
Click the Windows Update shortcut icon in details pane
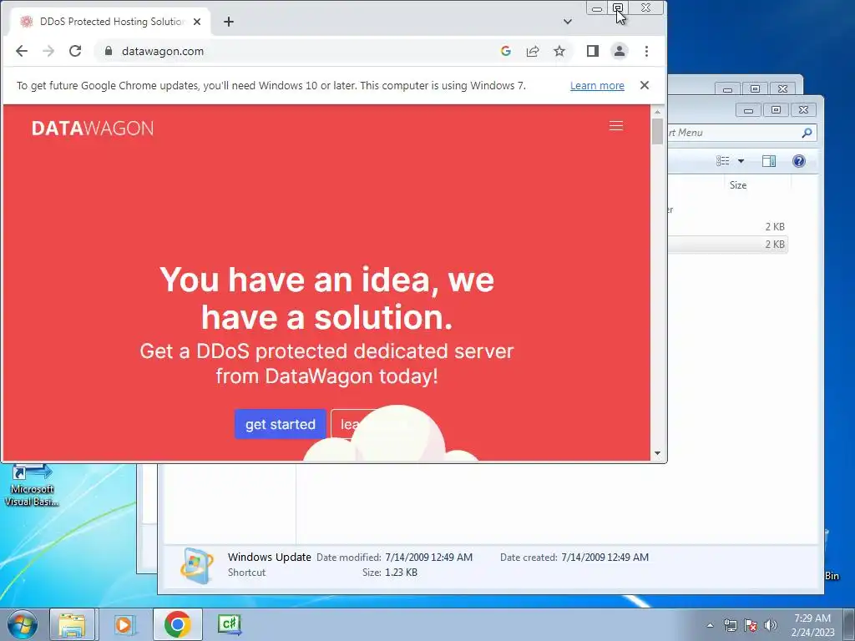pos(197,566)
